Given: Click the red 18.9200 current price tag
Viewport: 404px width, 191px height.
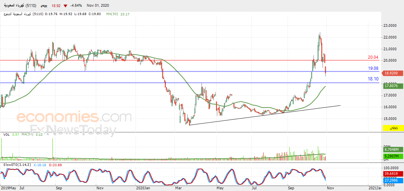Looking at the screenshot, I should 393,73.
